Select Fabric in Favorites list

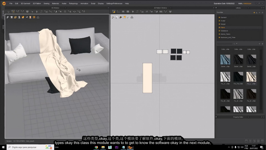(223, 27)
